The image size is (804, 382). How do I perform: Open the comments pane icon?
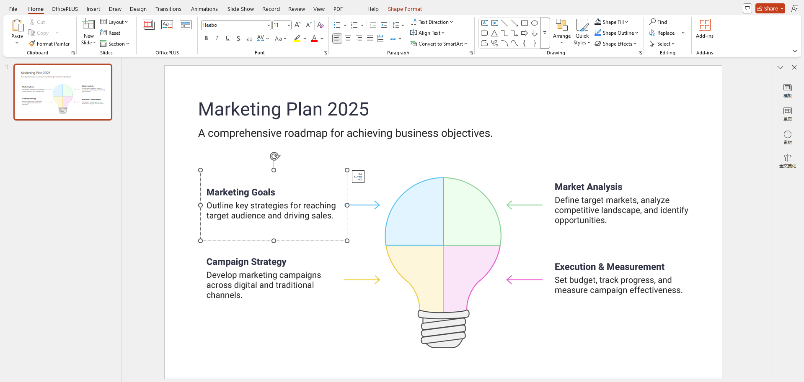(747, 8)
